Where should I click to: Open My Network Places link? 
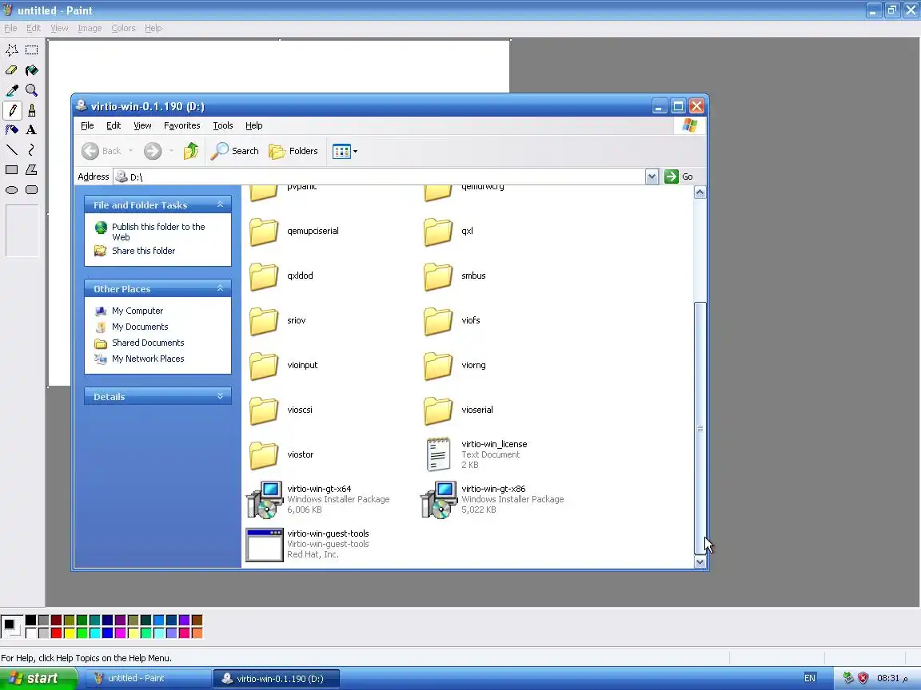(x=148, y=359)
